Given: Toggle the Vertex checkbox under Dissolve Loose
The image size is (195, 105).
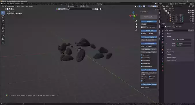Looking at the screenshot, I should click(141, 34).
